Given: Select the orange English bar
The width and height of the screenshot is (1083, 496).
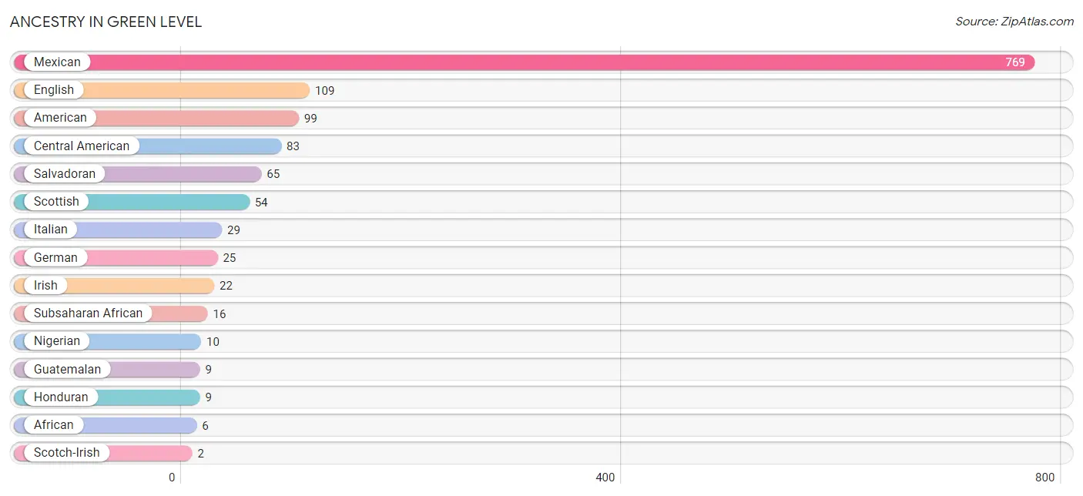Looking at the screenshot, I should pyautogui.click(x=162, y=90).
